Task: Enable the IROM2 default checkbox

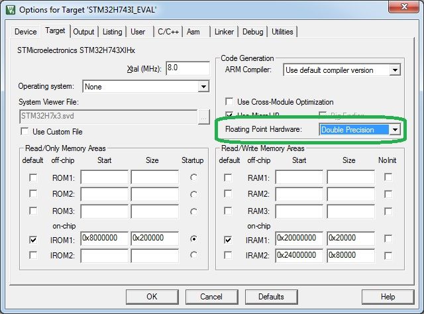Action: 33,255
